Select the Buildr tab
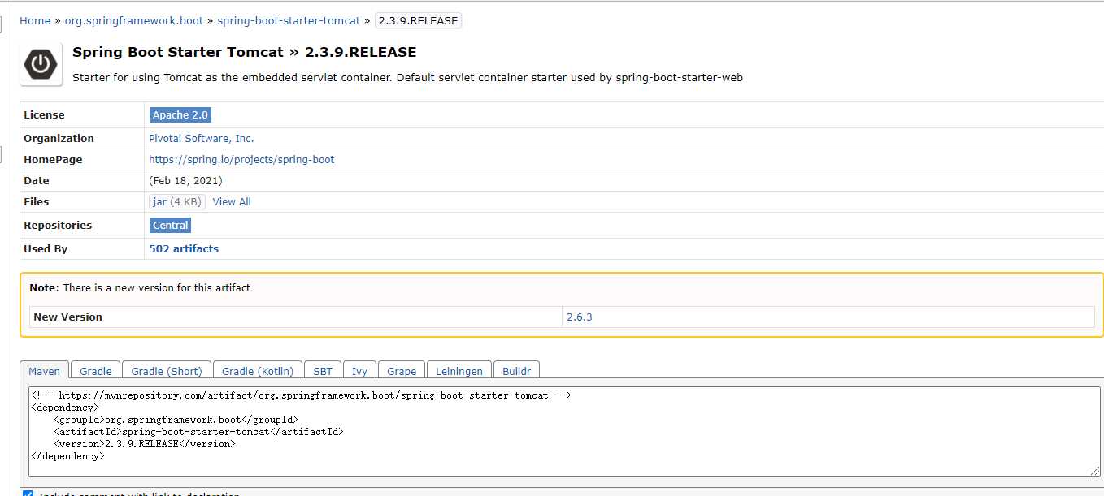This screenshot has height=496, width=1104. tap(516, 370)
